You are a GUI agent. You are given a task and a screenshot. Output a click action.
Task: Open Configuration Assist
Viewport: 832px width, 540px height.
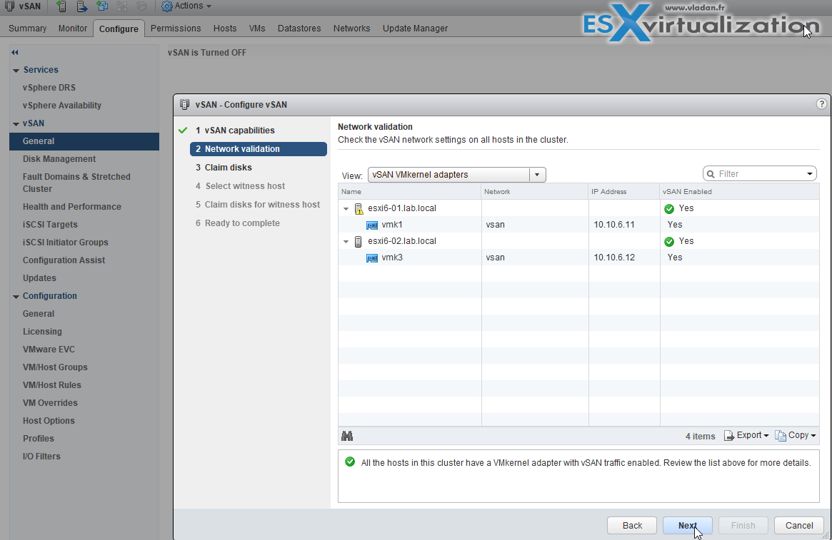point(64,260)
